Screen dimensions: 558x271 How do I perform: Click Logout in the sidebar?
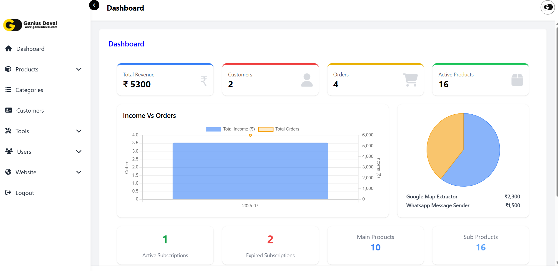click(25, 193)
